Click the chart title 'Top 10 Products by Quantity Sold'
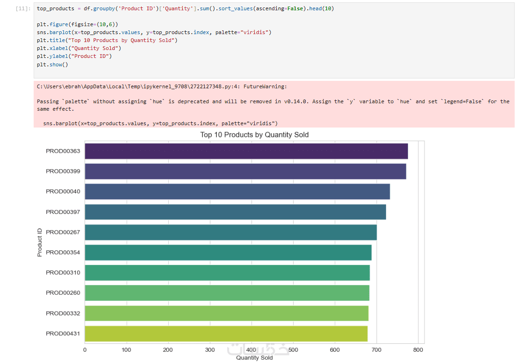Image resolution: width=517 pixels, height=363 pixels. pyautogui.click(x=254, y=135)
